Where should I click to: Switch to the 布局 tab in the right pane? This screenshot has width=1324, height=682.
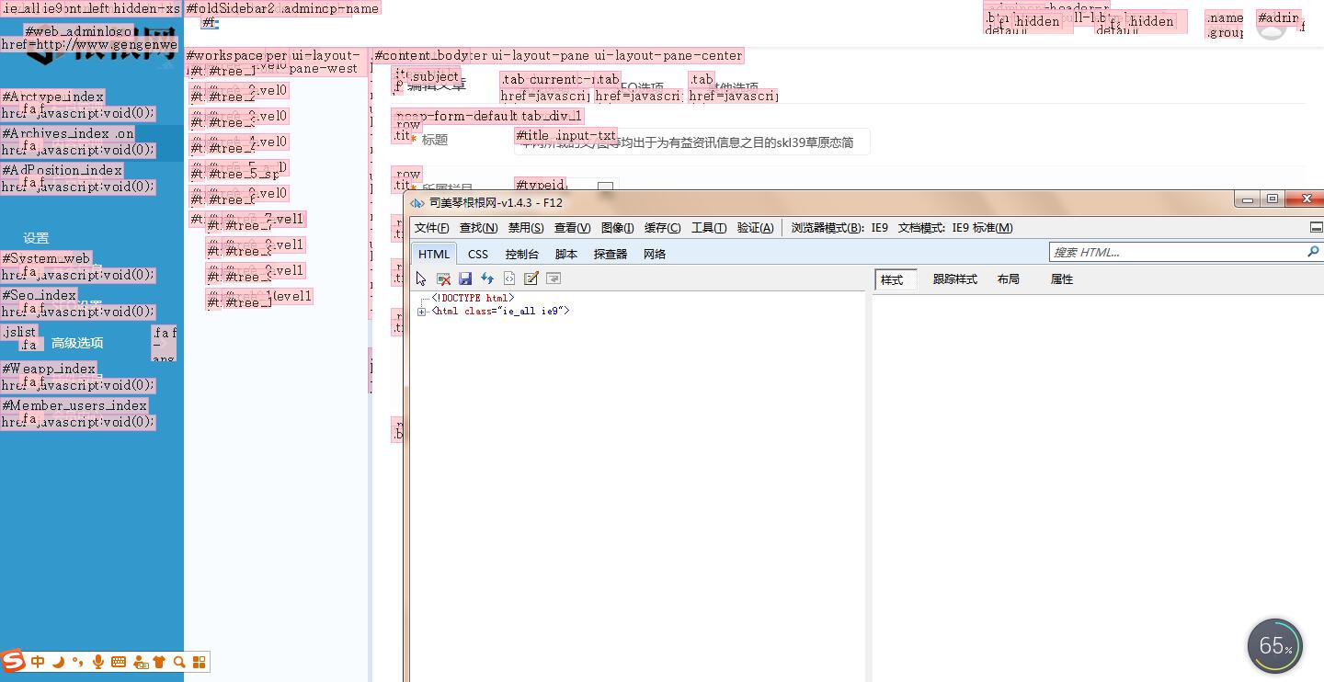[x=1009, y=279]
